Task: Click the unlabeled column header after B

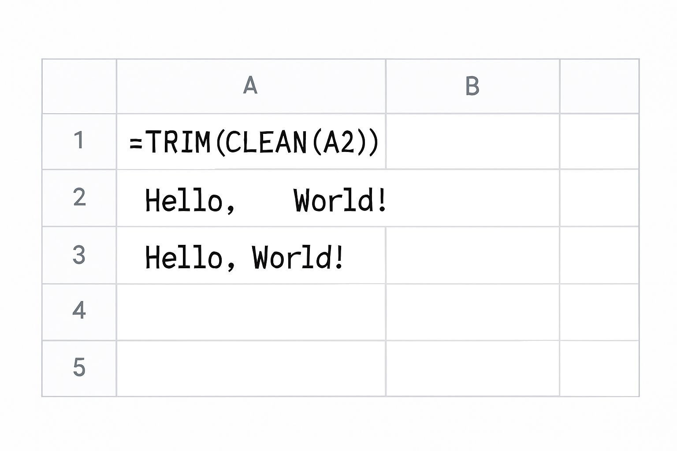Action: [599, 86]
